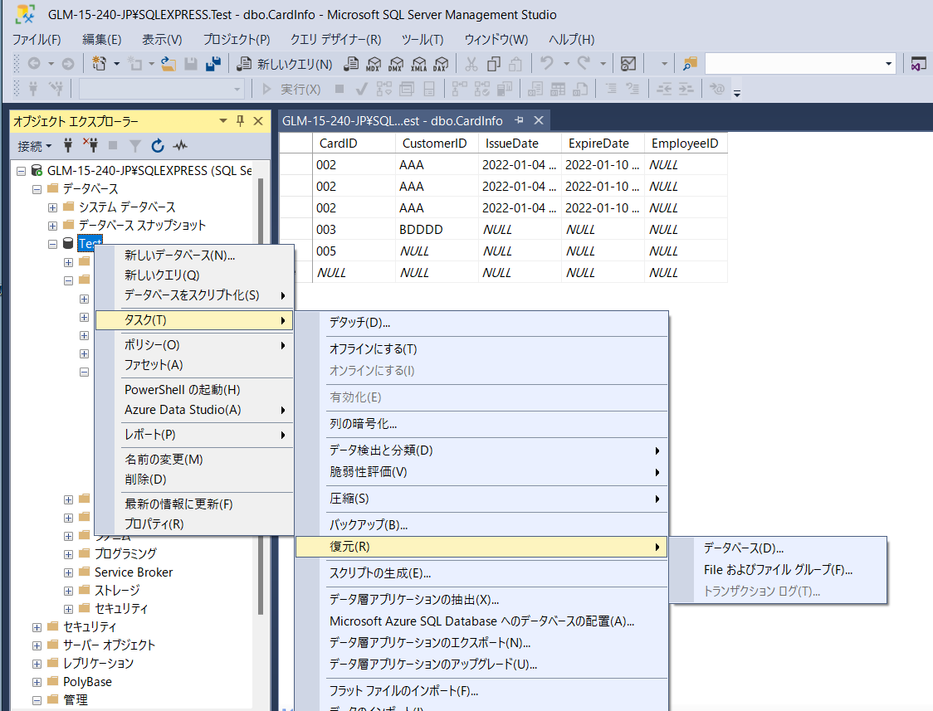Click the Activity Monitor toolbar icon
Image resolution: width=933 pixels, height=711 pixels.
tap(628, 64)
